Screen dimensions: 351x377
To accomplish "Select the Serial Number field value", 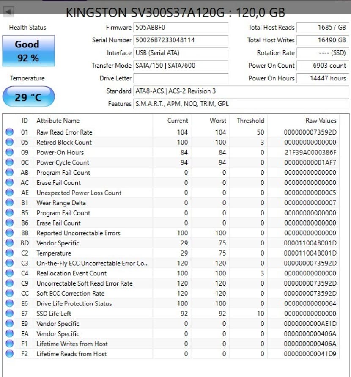I will (x=181, y=40).
